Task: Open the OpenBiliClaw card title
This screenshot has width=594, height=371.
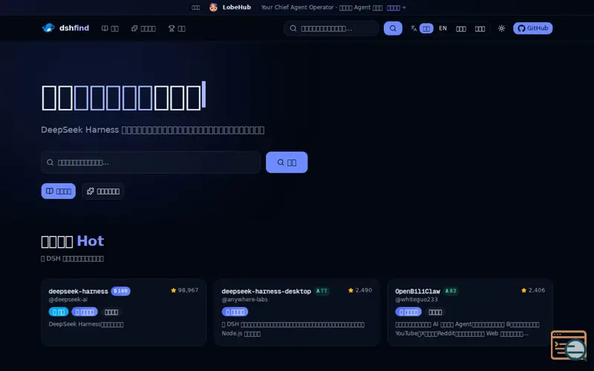Action: pos(417,291)
